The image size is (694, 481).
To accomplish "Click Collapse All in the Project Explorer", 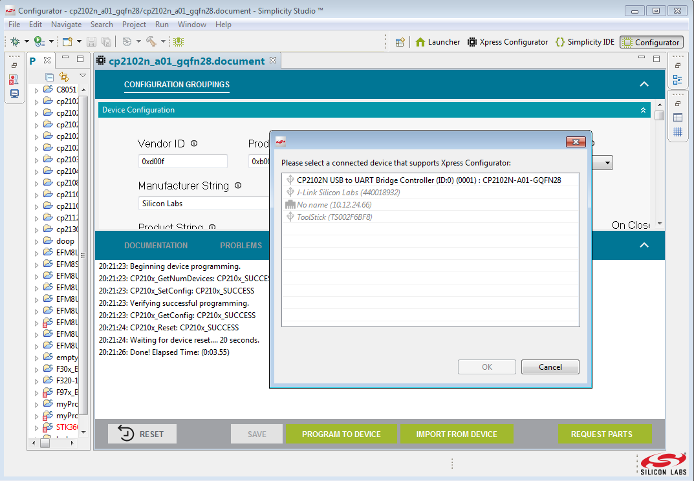I will (x=49, y=76).
